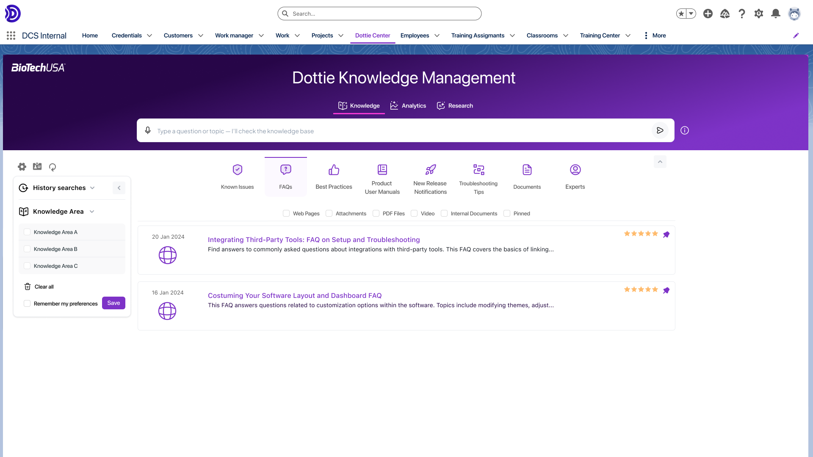Unpin the Integrating Third-Party Tools article
This screenshot has height=457, width=813.
(666, 234)
